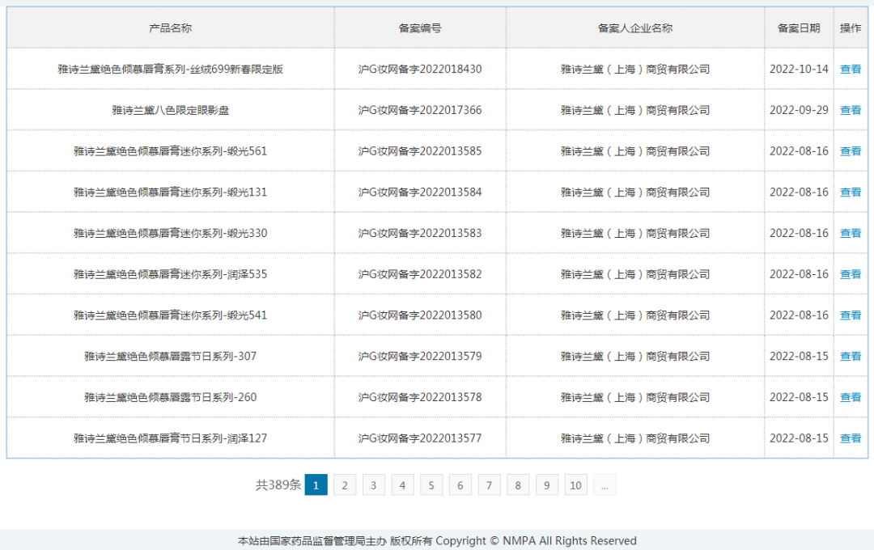Screen dimensions: 874x550
Task: Go to page 3
Action: pyautogui.click(x=373, y=484)
